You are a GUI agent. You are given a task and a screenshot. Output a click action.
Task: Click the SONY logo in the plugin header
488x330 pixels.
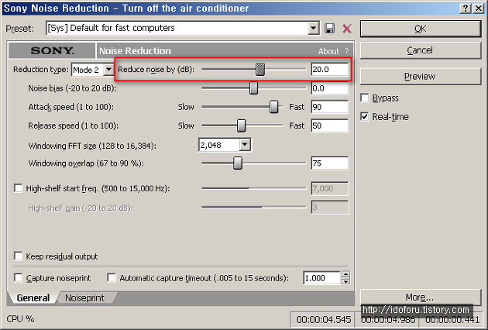(52, 51)
